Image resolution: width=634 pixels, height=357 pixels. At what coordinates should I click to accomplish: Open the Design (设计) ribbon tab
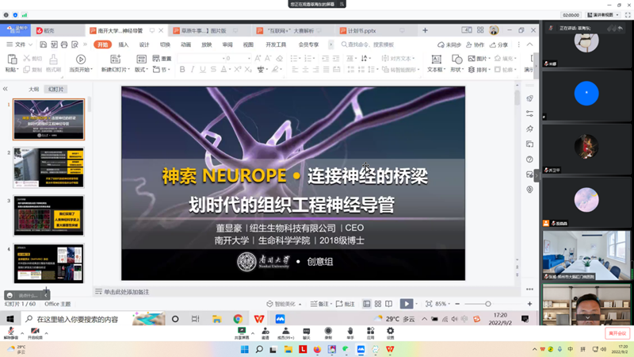click(x=144, y=44)
